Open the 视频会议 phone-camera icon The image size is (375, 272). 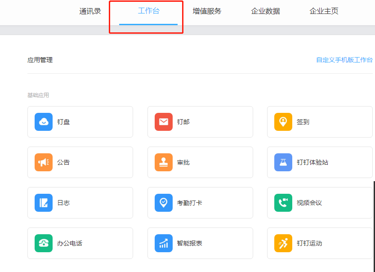[283, 203]
